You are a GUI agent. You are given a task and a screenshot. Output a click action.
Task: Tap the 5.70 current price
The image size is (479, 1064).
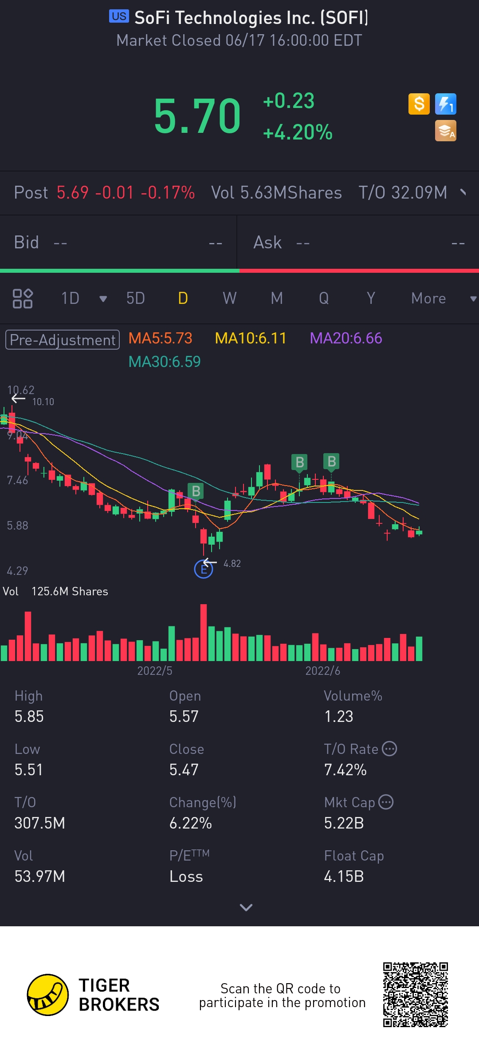pyautogui.click(x=197, y=116)
